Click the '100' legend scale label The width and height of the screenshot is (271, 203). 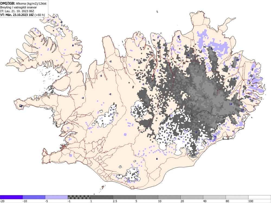click(x=251, y=201)
